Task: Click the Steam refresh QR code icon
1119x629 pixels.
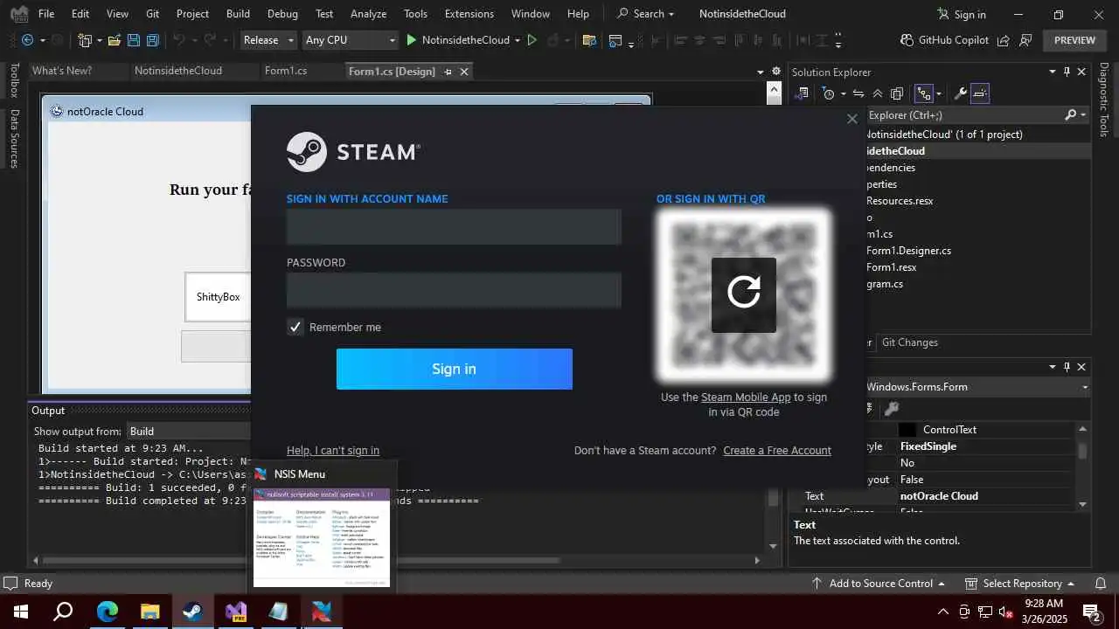Action: tap(744, 295)
